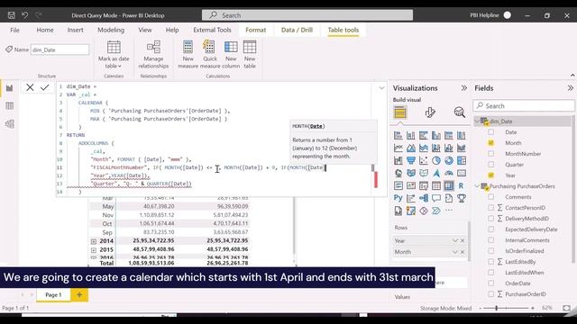Collapse the Purchasing PurchaseOrders table
This screenshot has width=577, height=324.
(x=477, y=186)
